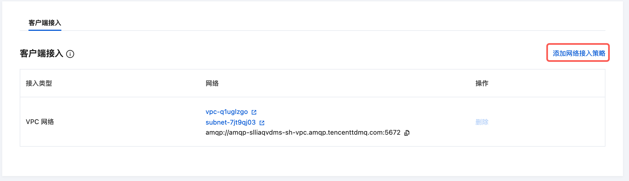Click the blue underline beneath the active tab
Viewport: 629px width, 181px height.
click(x=45, y=30)
